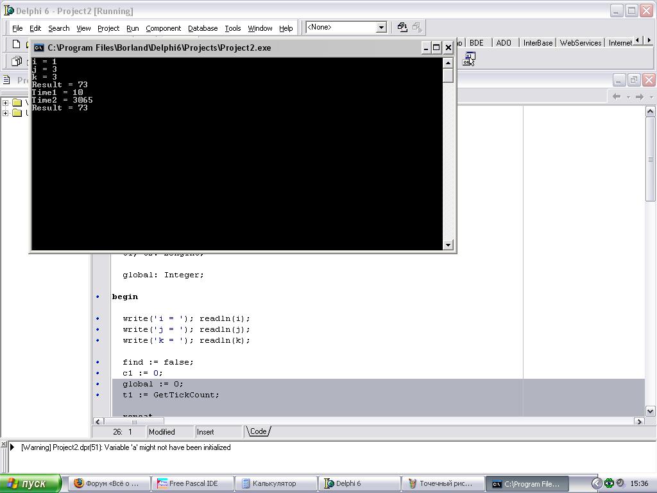Open the Run menu

click(x=132, y=28)
